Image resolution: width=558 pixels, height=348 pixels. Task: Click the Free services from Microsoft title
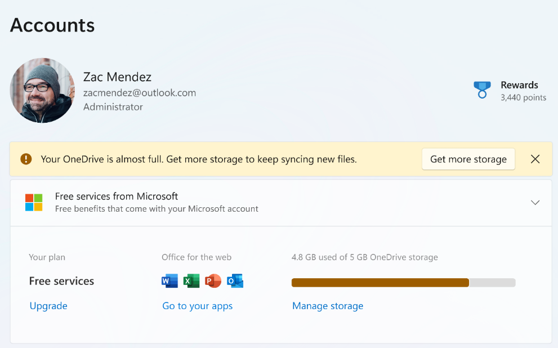(117, 196)
